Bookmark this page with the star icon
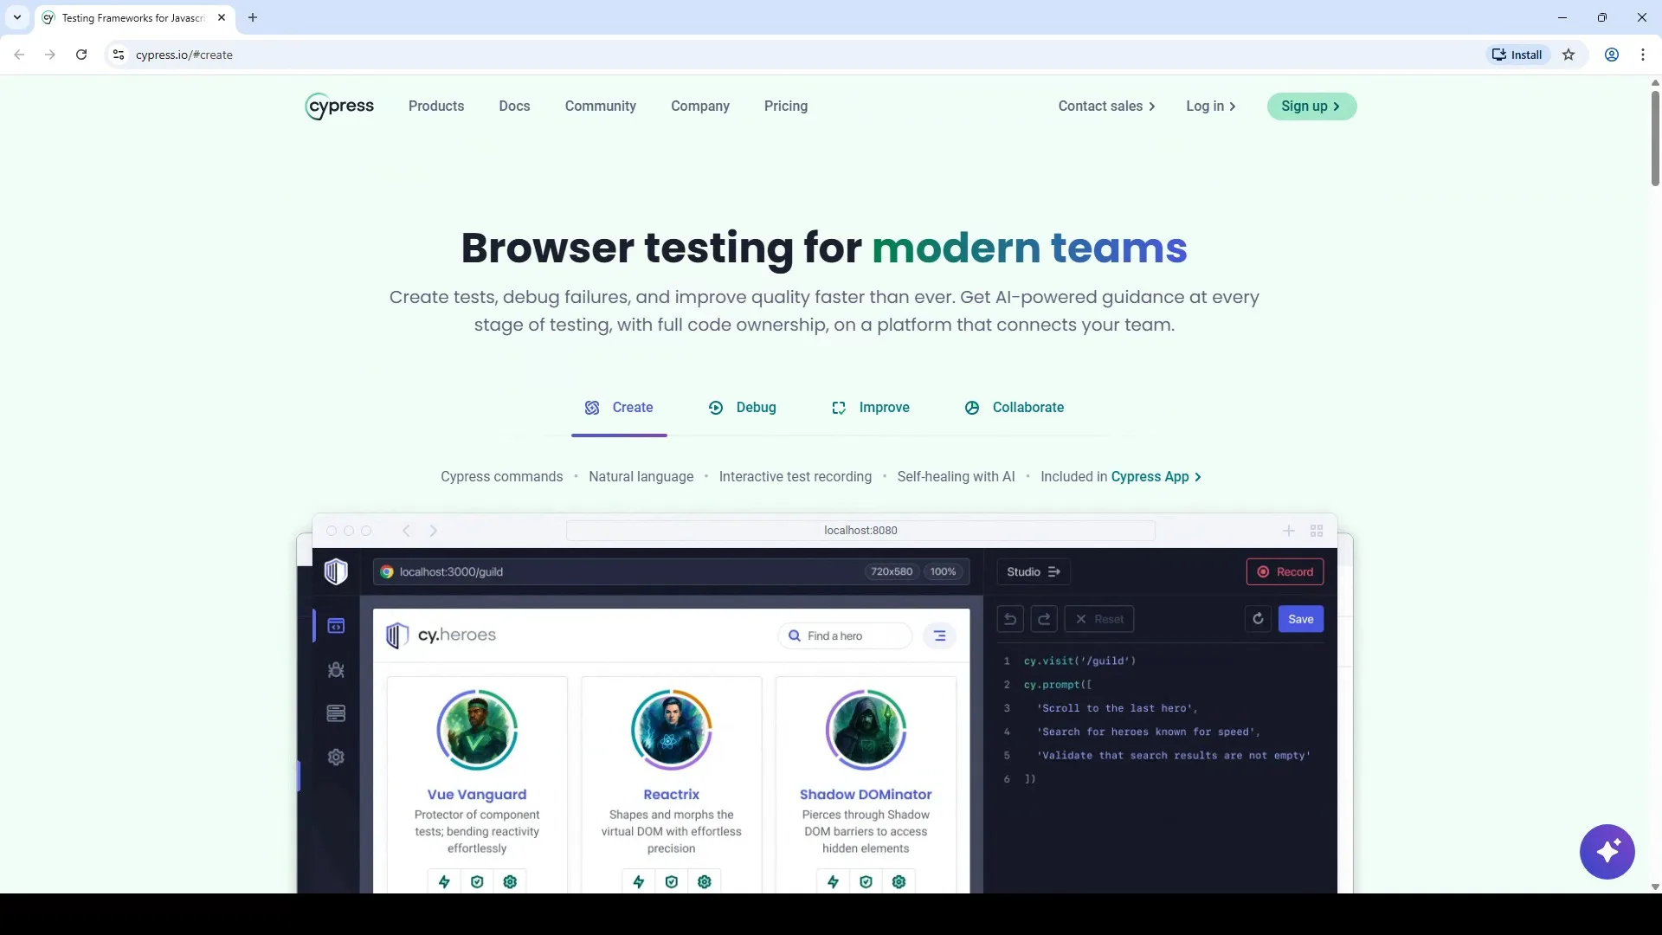 coord(1569,55)
